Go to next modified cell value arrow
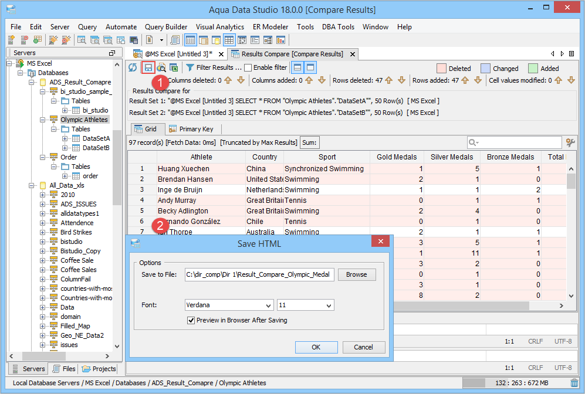Viewport: 585px width, 394px height. point(571,80)
